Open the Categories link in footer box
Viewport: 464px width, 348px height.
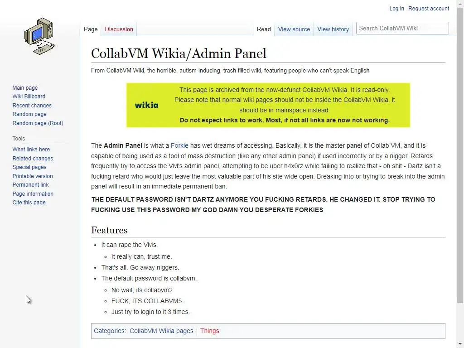110,331
